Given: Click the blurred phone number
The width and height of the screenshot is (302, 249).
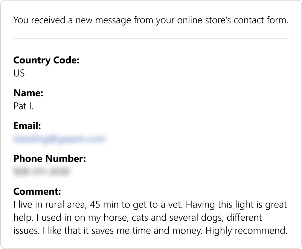Looking at the screenshot, I should click(x=41, y=172).
